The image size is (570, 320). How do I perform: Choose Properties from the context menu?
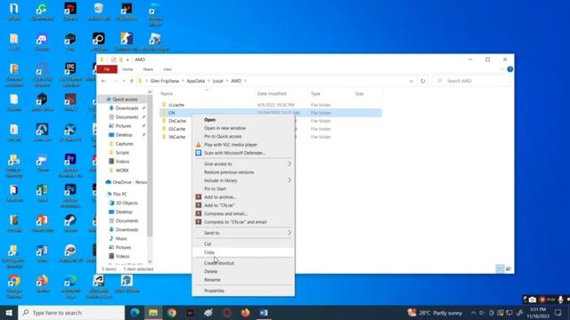coord(243,291)
